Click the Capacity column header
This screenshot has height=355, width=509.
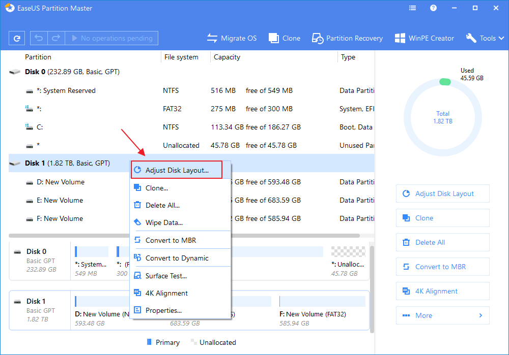[x=227, y=57]
